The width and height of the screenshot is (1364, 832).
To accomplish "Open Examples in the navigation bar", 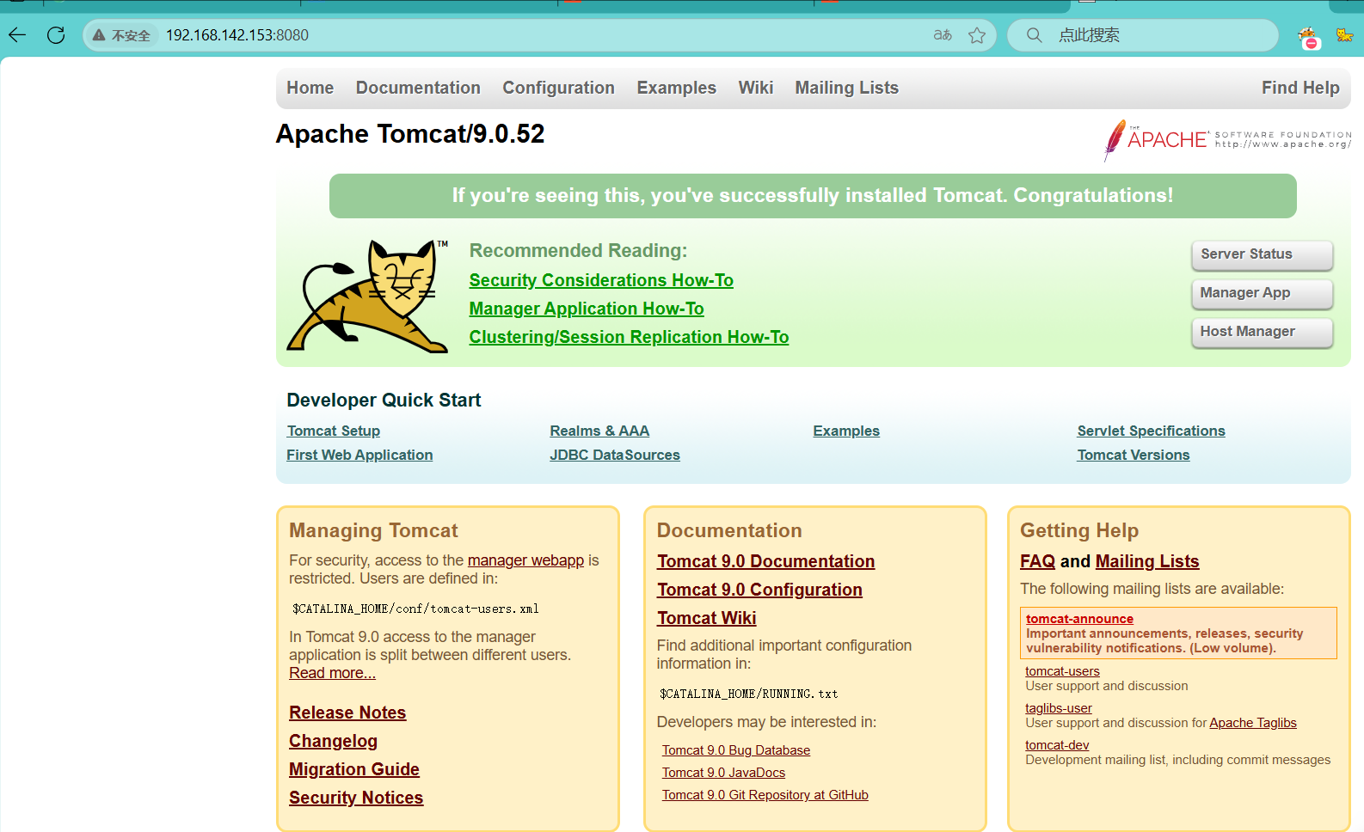I will [x=676, y=88].
